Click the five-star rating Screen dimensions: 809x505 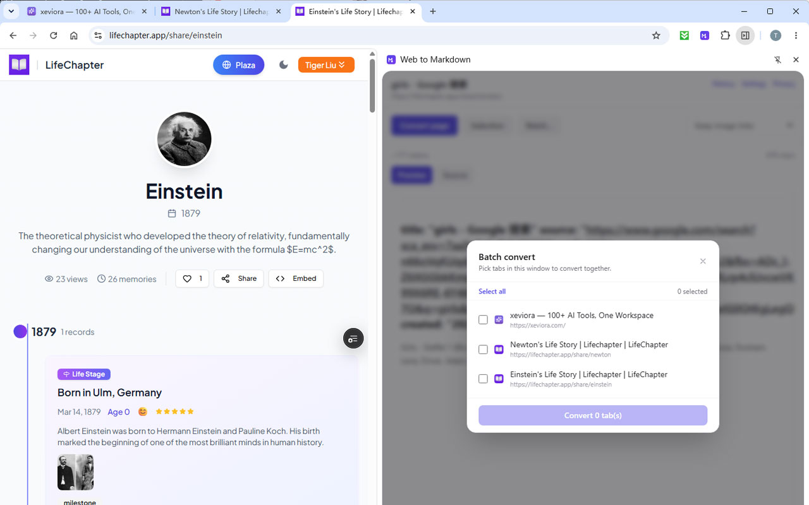coord(174,412)
